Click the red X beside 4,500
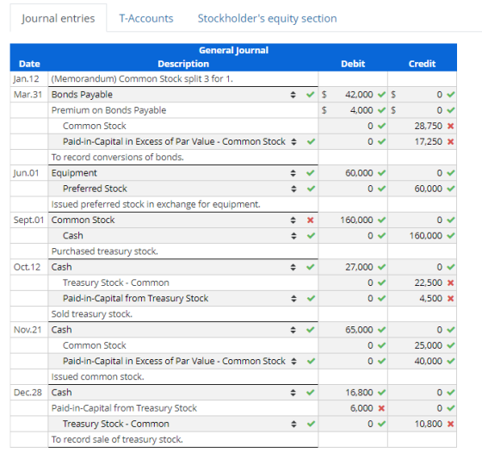Image resolution: width=482 pixels, height=459 pixels. 451,298
